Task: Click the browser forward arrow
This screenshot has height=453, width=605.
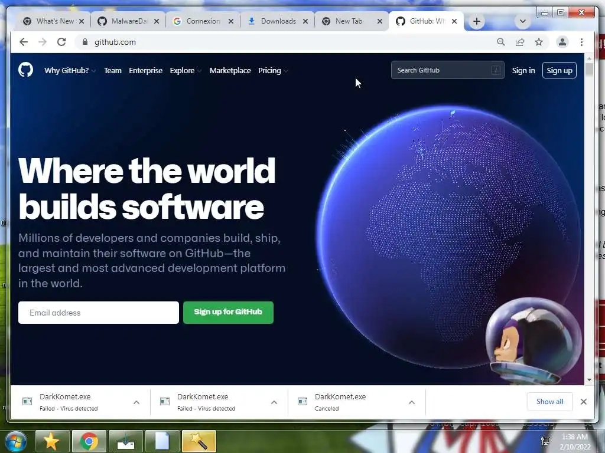Action: point(43,42)
